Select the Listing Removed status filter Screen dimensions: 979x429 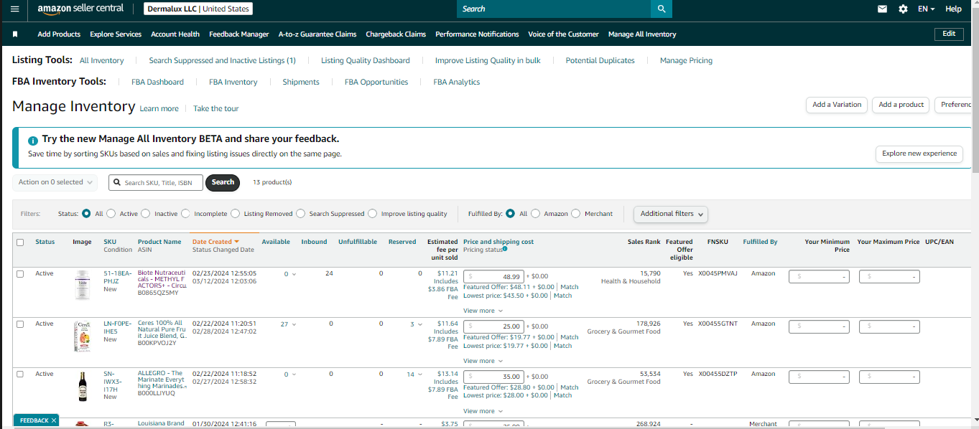tap(236, 214)
